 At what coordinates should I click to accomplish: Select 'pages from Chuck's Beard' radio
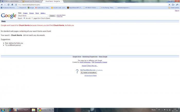coord(32,18)
